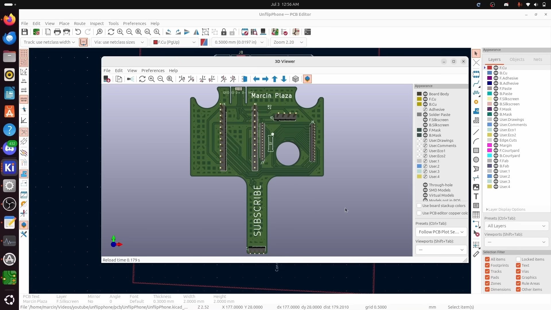Open the All Layers presets dropdown
The width and height of the screenshot is (551, 310).
[516, 226]
